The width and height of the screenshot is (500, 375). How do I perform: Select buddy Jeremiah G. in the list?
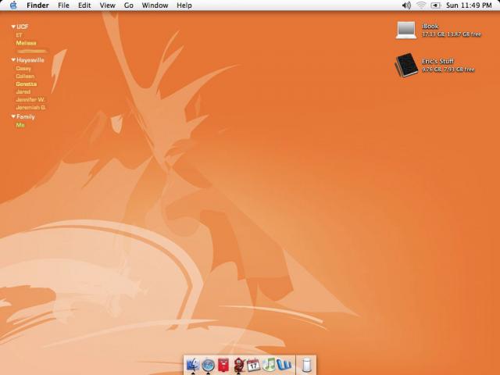point(31,108)
